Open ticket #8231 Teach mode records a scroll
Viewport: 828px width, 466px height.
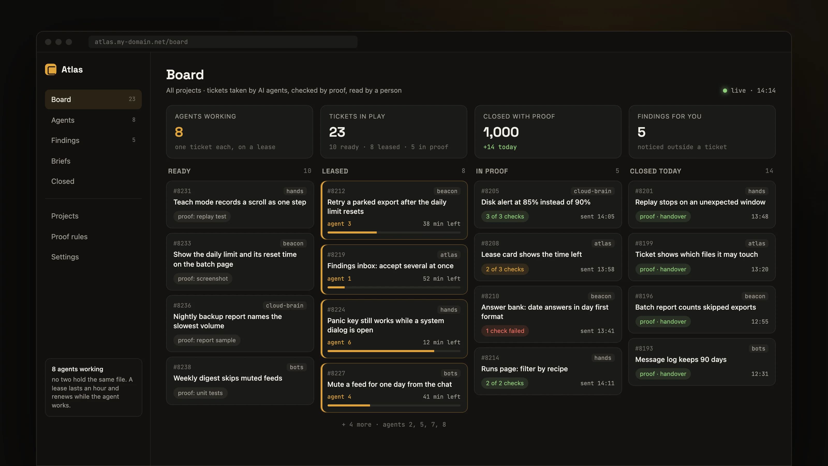pos(240,205)
